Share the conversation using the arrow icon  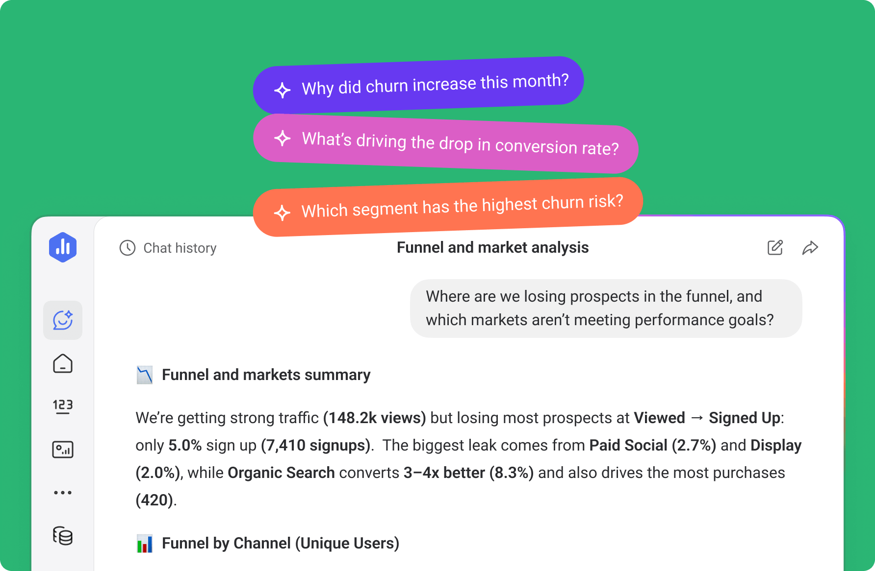[810, 248]
